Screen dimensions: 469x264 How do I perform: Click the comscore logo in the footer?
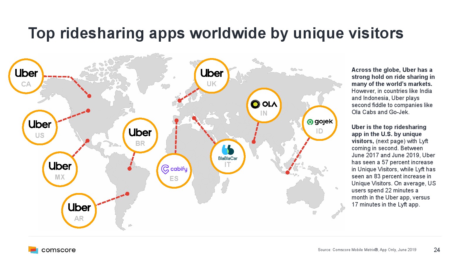pos(52,250)
